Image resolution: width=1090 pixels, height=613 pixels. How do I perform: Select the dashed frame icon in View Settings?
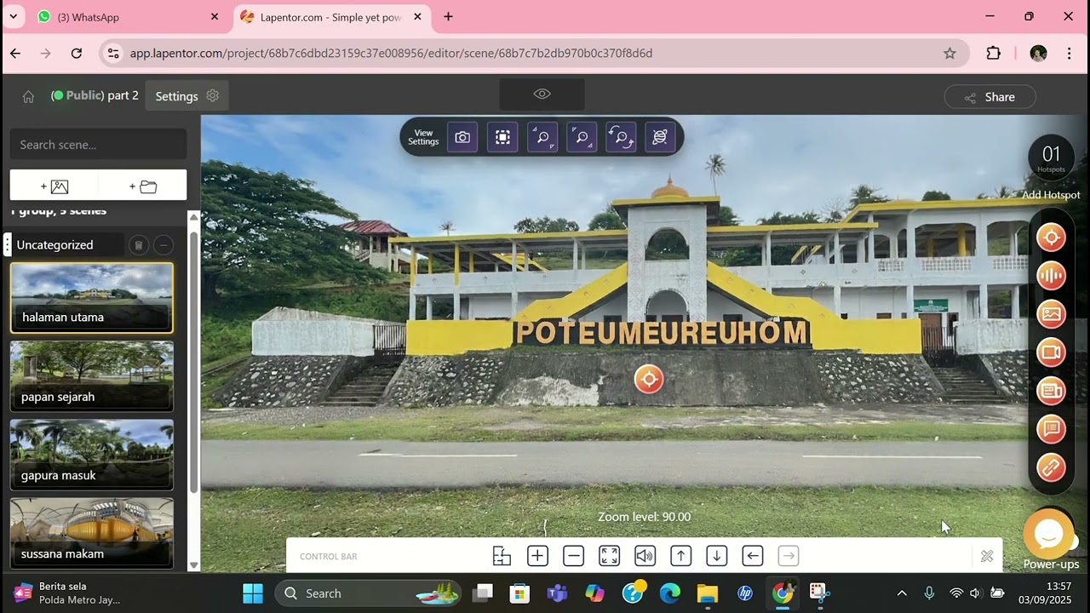502,137
